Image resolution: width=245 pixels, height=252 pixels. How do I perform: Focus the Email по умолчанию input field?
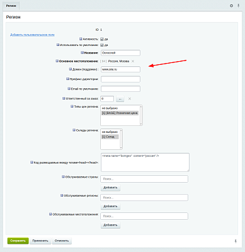coord(120,89)
